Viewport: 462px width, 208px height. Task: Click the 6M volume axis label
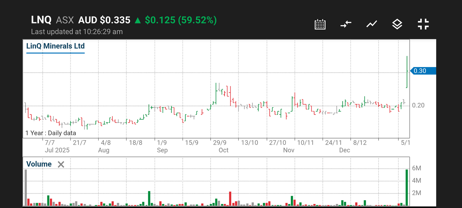click(417, 168)
